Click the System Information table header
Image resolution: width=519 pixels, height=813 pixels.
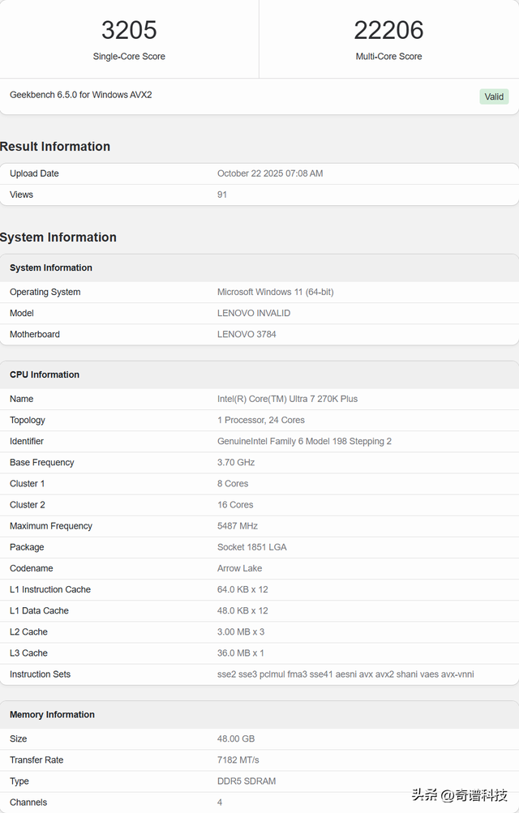click(51, 268)
